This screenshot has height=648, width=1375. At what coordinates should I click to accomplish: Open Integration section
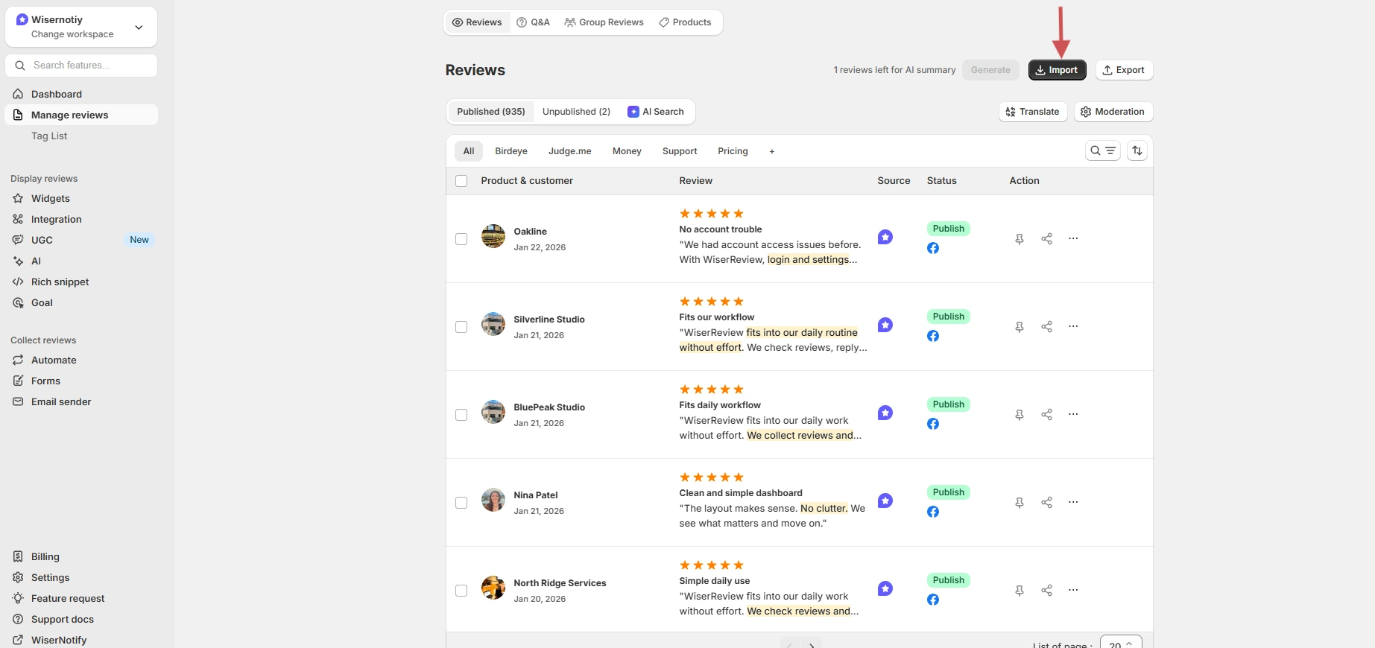click(x=57, y=219)
